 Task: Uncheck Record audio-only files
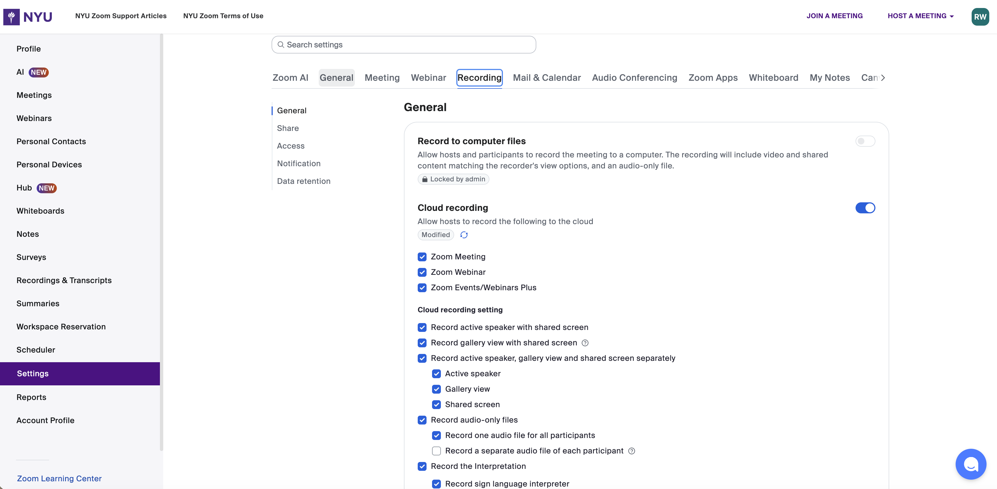click(x=422, y=420)
